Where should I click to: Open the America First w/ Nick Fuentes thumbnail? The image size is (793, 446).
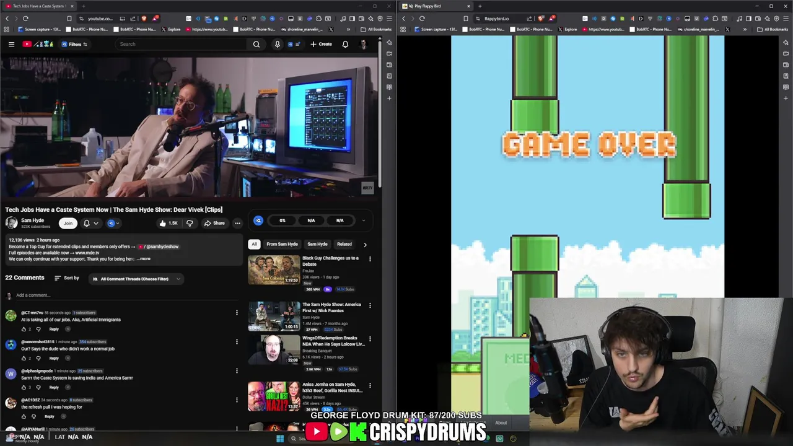click(x=274, y=316)
